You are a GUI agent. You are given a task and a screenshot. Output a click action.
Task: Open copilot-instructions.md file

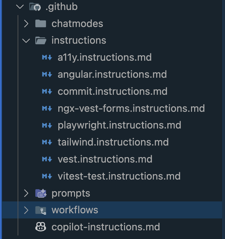tap(106, 227)
